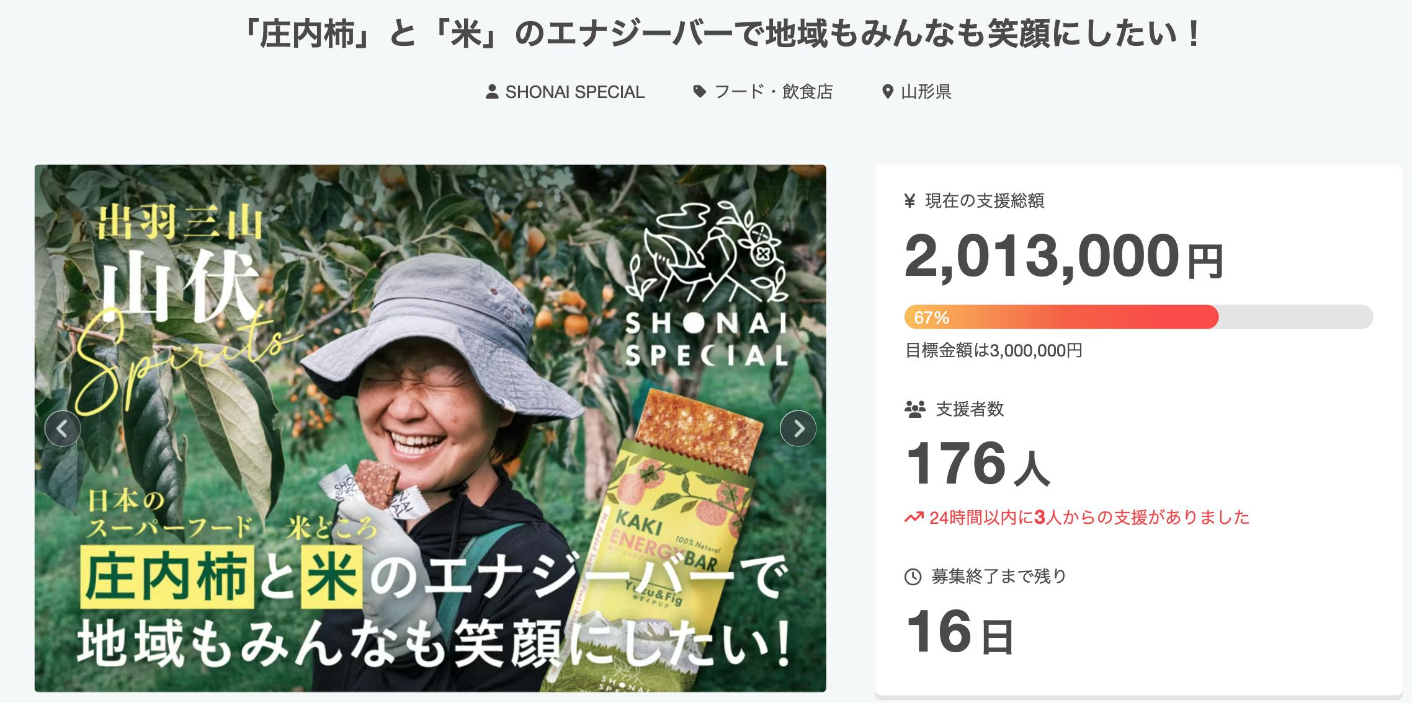Click the location pin icon
Screen dimensions: 1412x703
(x=888, y=92)
